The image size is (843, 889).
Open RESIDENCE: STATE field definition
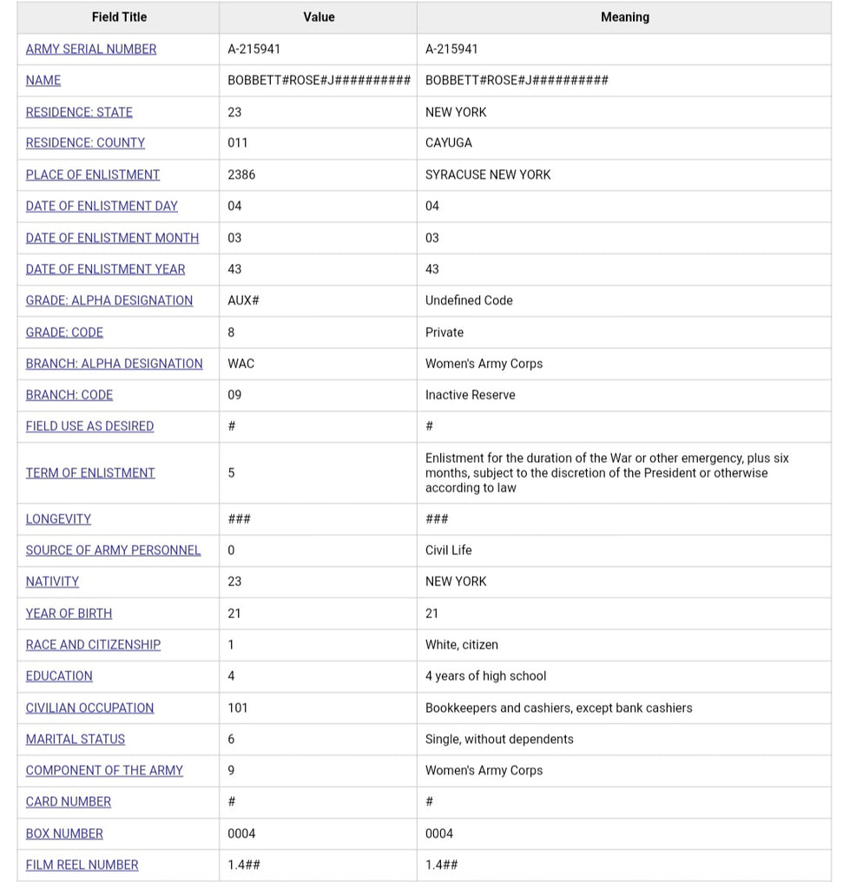pos(79,112)
